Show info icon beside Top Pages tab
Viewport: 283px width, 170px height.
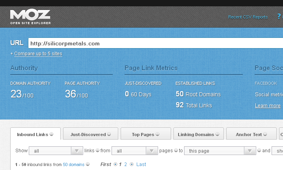click(157, 134)
